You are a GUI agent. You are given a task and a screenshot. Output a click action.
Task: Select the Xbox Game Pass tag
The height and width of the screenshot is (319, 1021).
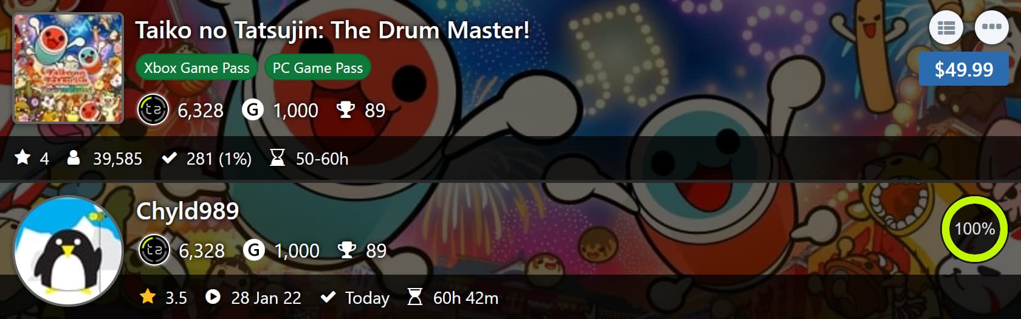pos(197,68)
